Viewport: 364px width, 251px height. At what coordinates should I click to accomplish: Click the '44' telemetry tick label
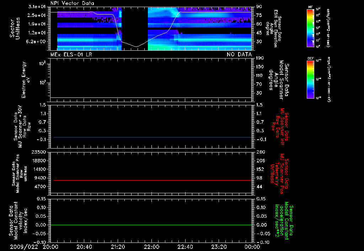(259, 186)
